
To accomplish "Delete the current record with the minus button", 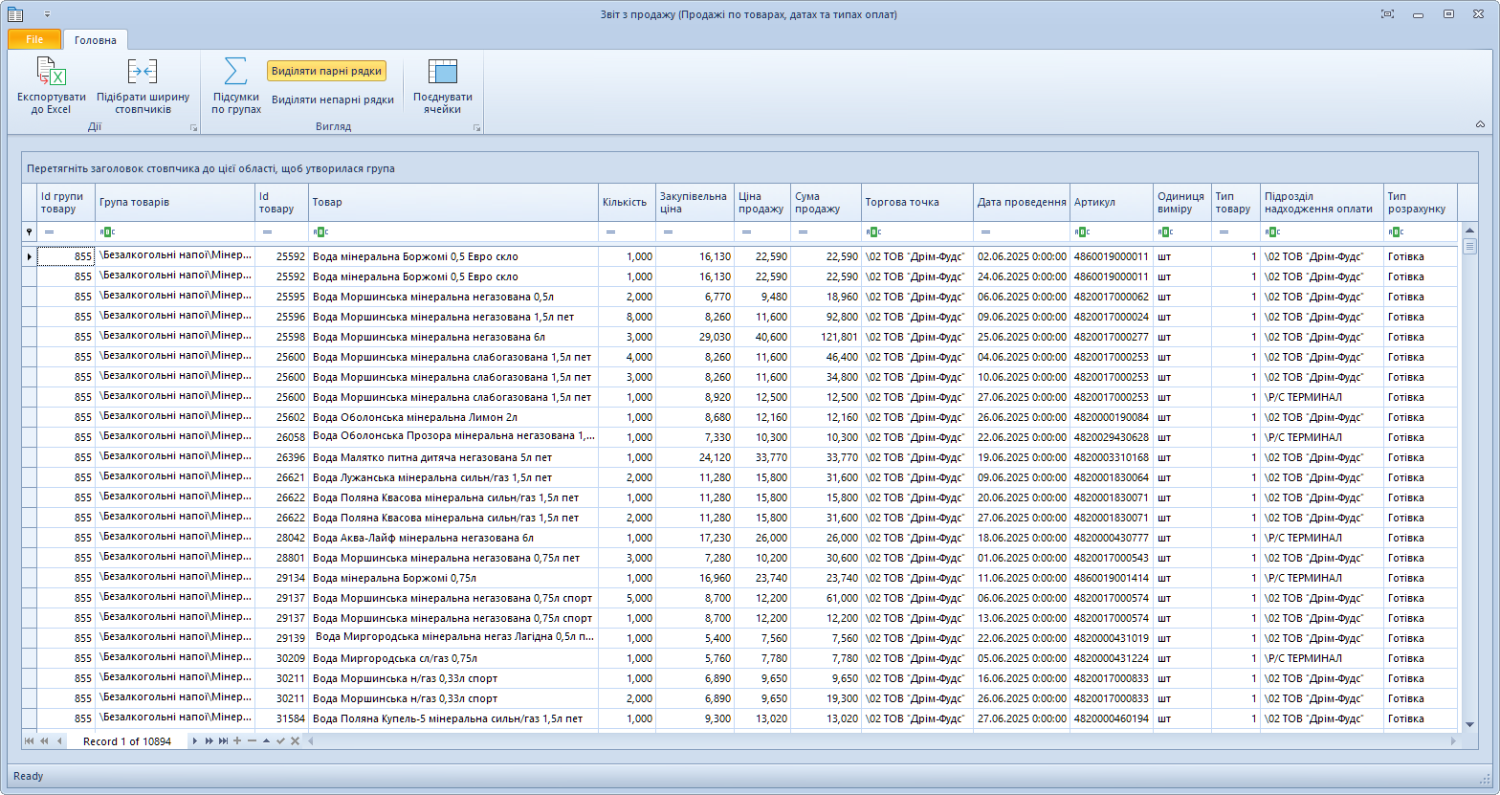I will (252, 741).
